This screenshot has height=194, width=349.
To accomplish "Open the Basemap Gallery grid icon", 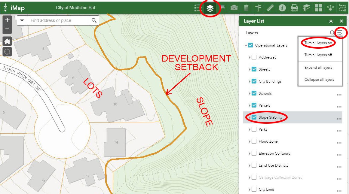I will 318,8.
